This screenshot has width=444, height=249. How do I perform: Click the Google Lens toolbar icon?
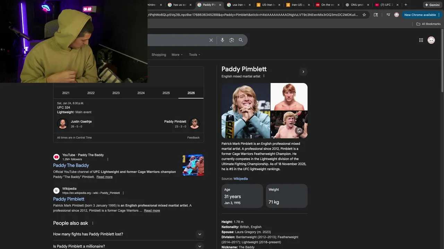point(376,15)
